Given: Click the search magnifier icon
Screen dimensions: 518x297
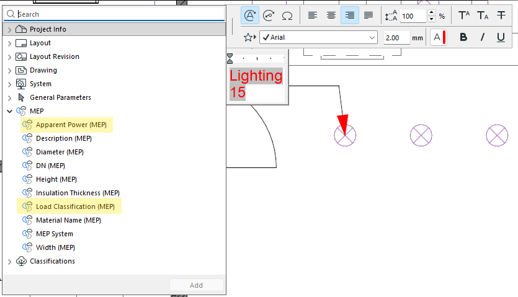Looking at the screenshot, I should coord(11,14).
